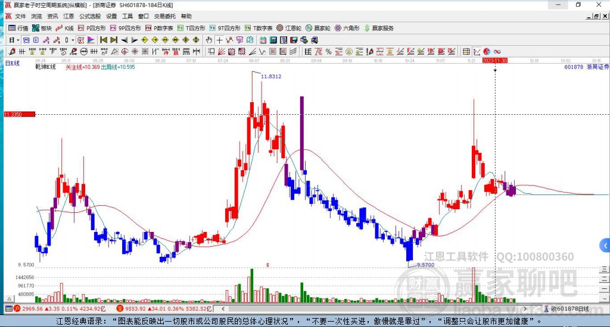The height and width of the screenshot is (327, 610).
Task: Click the protractor triangle angle tool
Action: 114,51
